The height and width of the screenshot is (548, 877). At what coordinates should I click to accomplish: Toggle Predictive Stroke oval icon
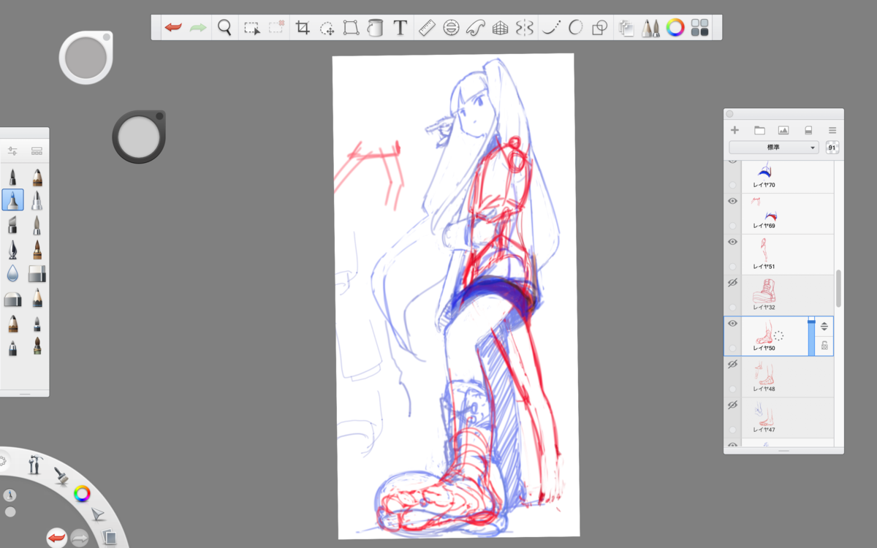tap(576, 28)
